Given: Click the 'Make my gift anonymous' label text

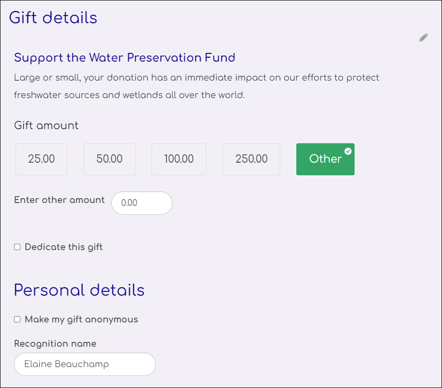Looking at the screenshot, I should pyautogui.click(x=82, y=320).
